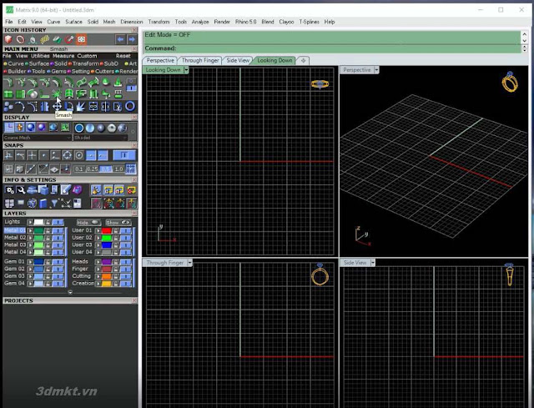Toggle the large blue Snaps on/off switch
Viewport: 534px width, 408px height.
pos(124,155)
